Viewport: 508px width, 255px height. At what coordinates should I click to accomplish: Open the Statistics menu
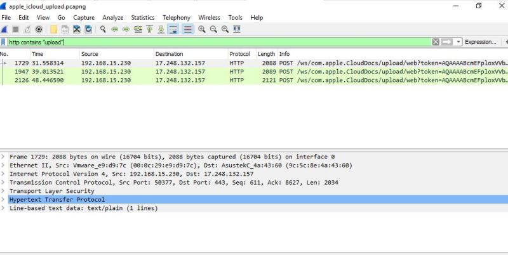point(142,18)
